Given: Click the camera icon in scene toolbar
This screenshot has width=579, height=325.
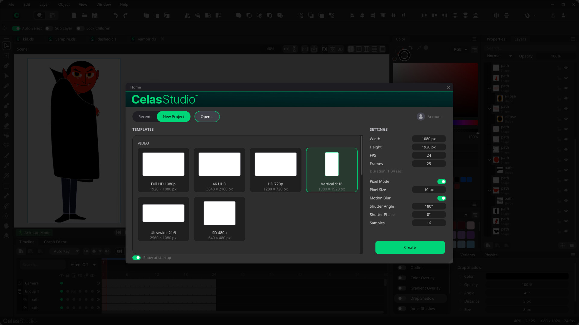Looking at the screenshot, I should (x=332, y=49).
